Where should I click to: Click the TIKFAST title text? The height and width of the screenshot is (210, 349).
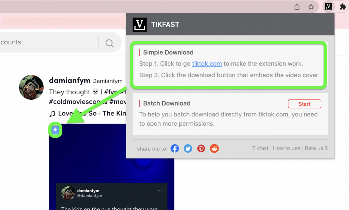pyautogui.click(x=165, y=25)
